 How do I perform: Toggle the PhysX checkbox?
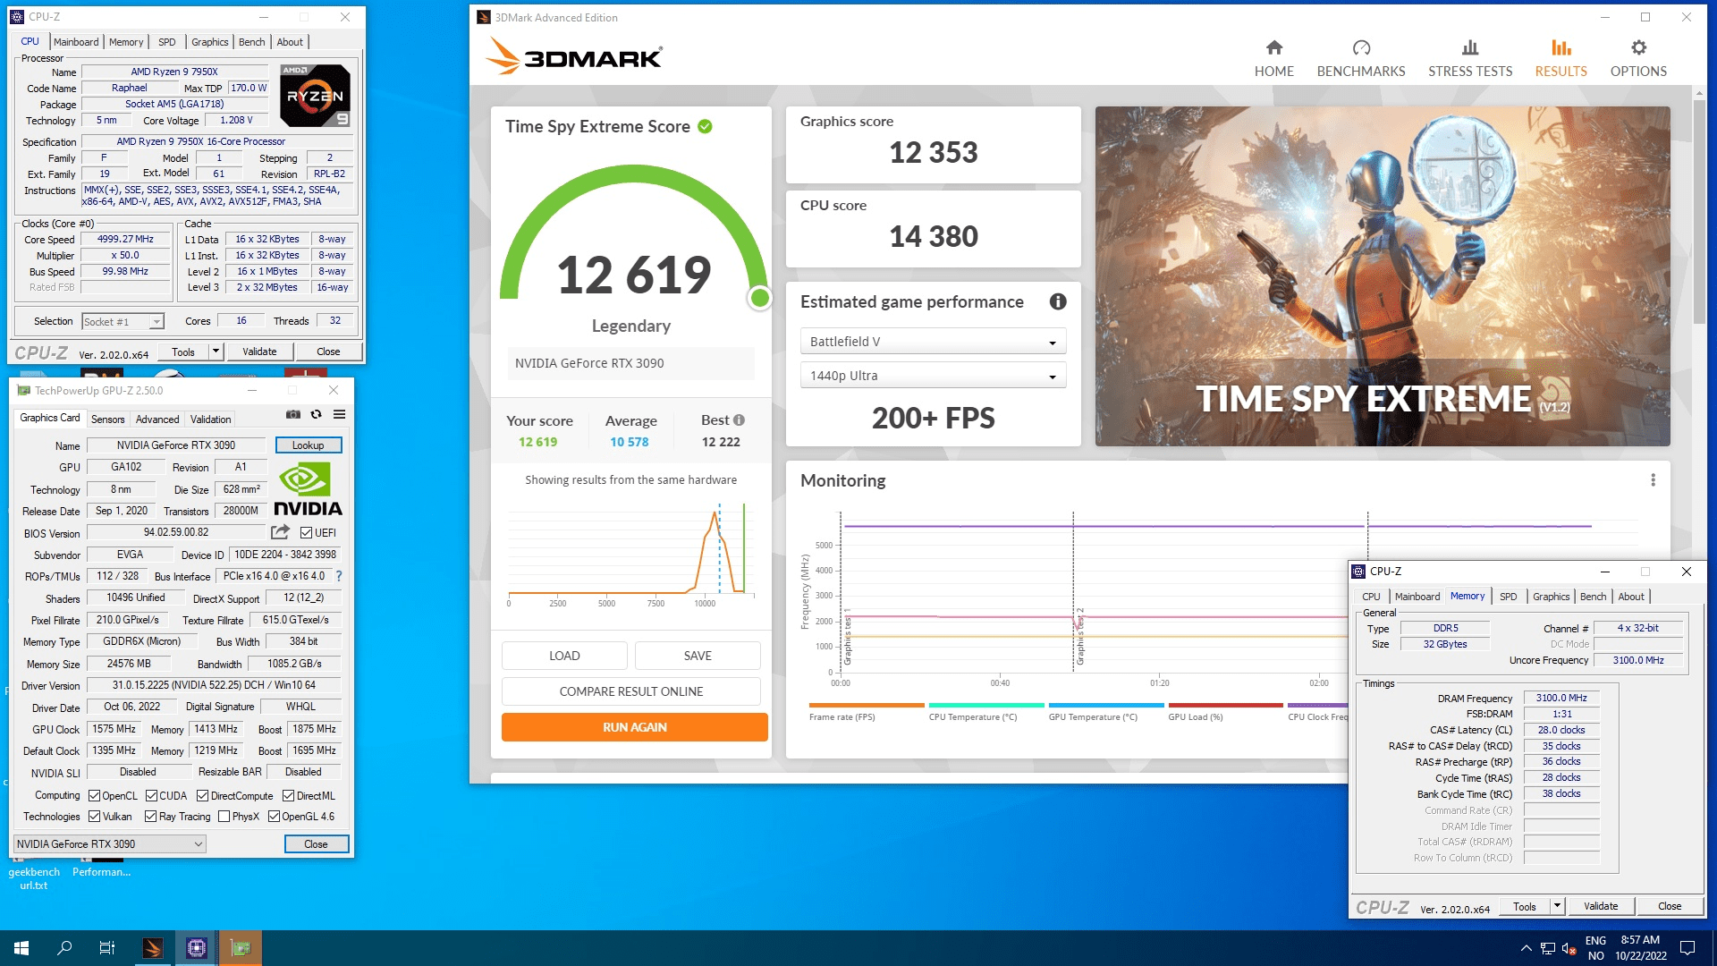(x=224, y=817)
